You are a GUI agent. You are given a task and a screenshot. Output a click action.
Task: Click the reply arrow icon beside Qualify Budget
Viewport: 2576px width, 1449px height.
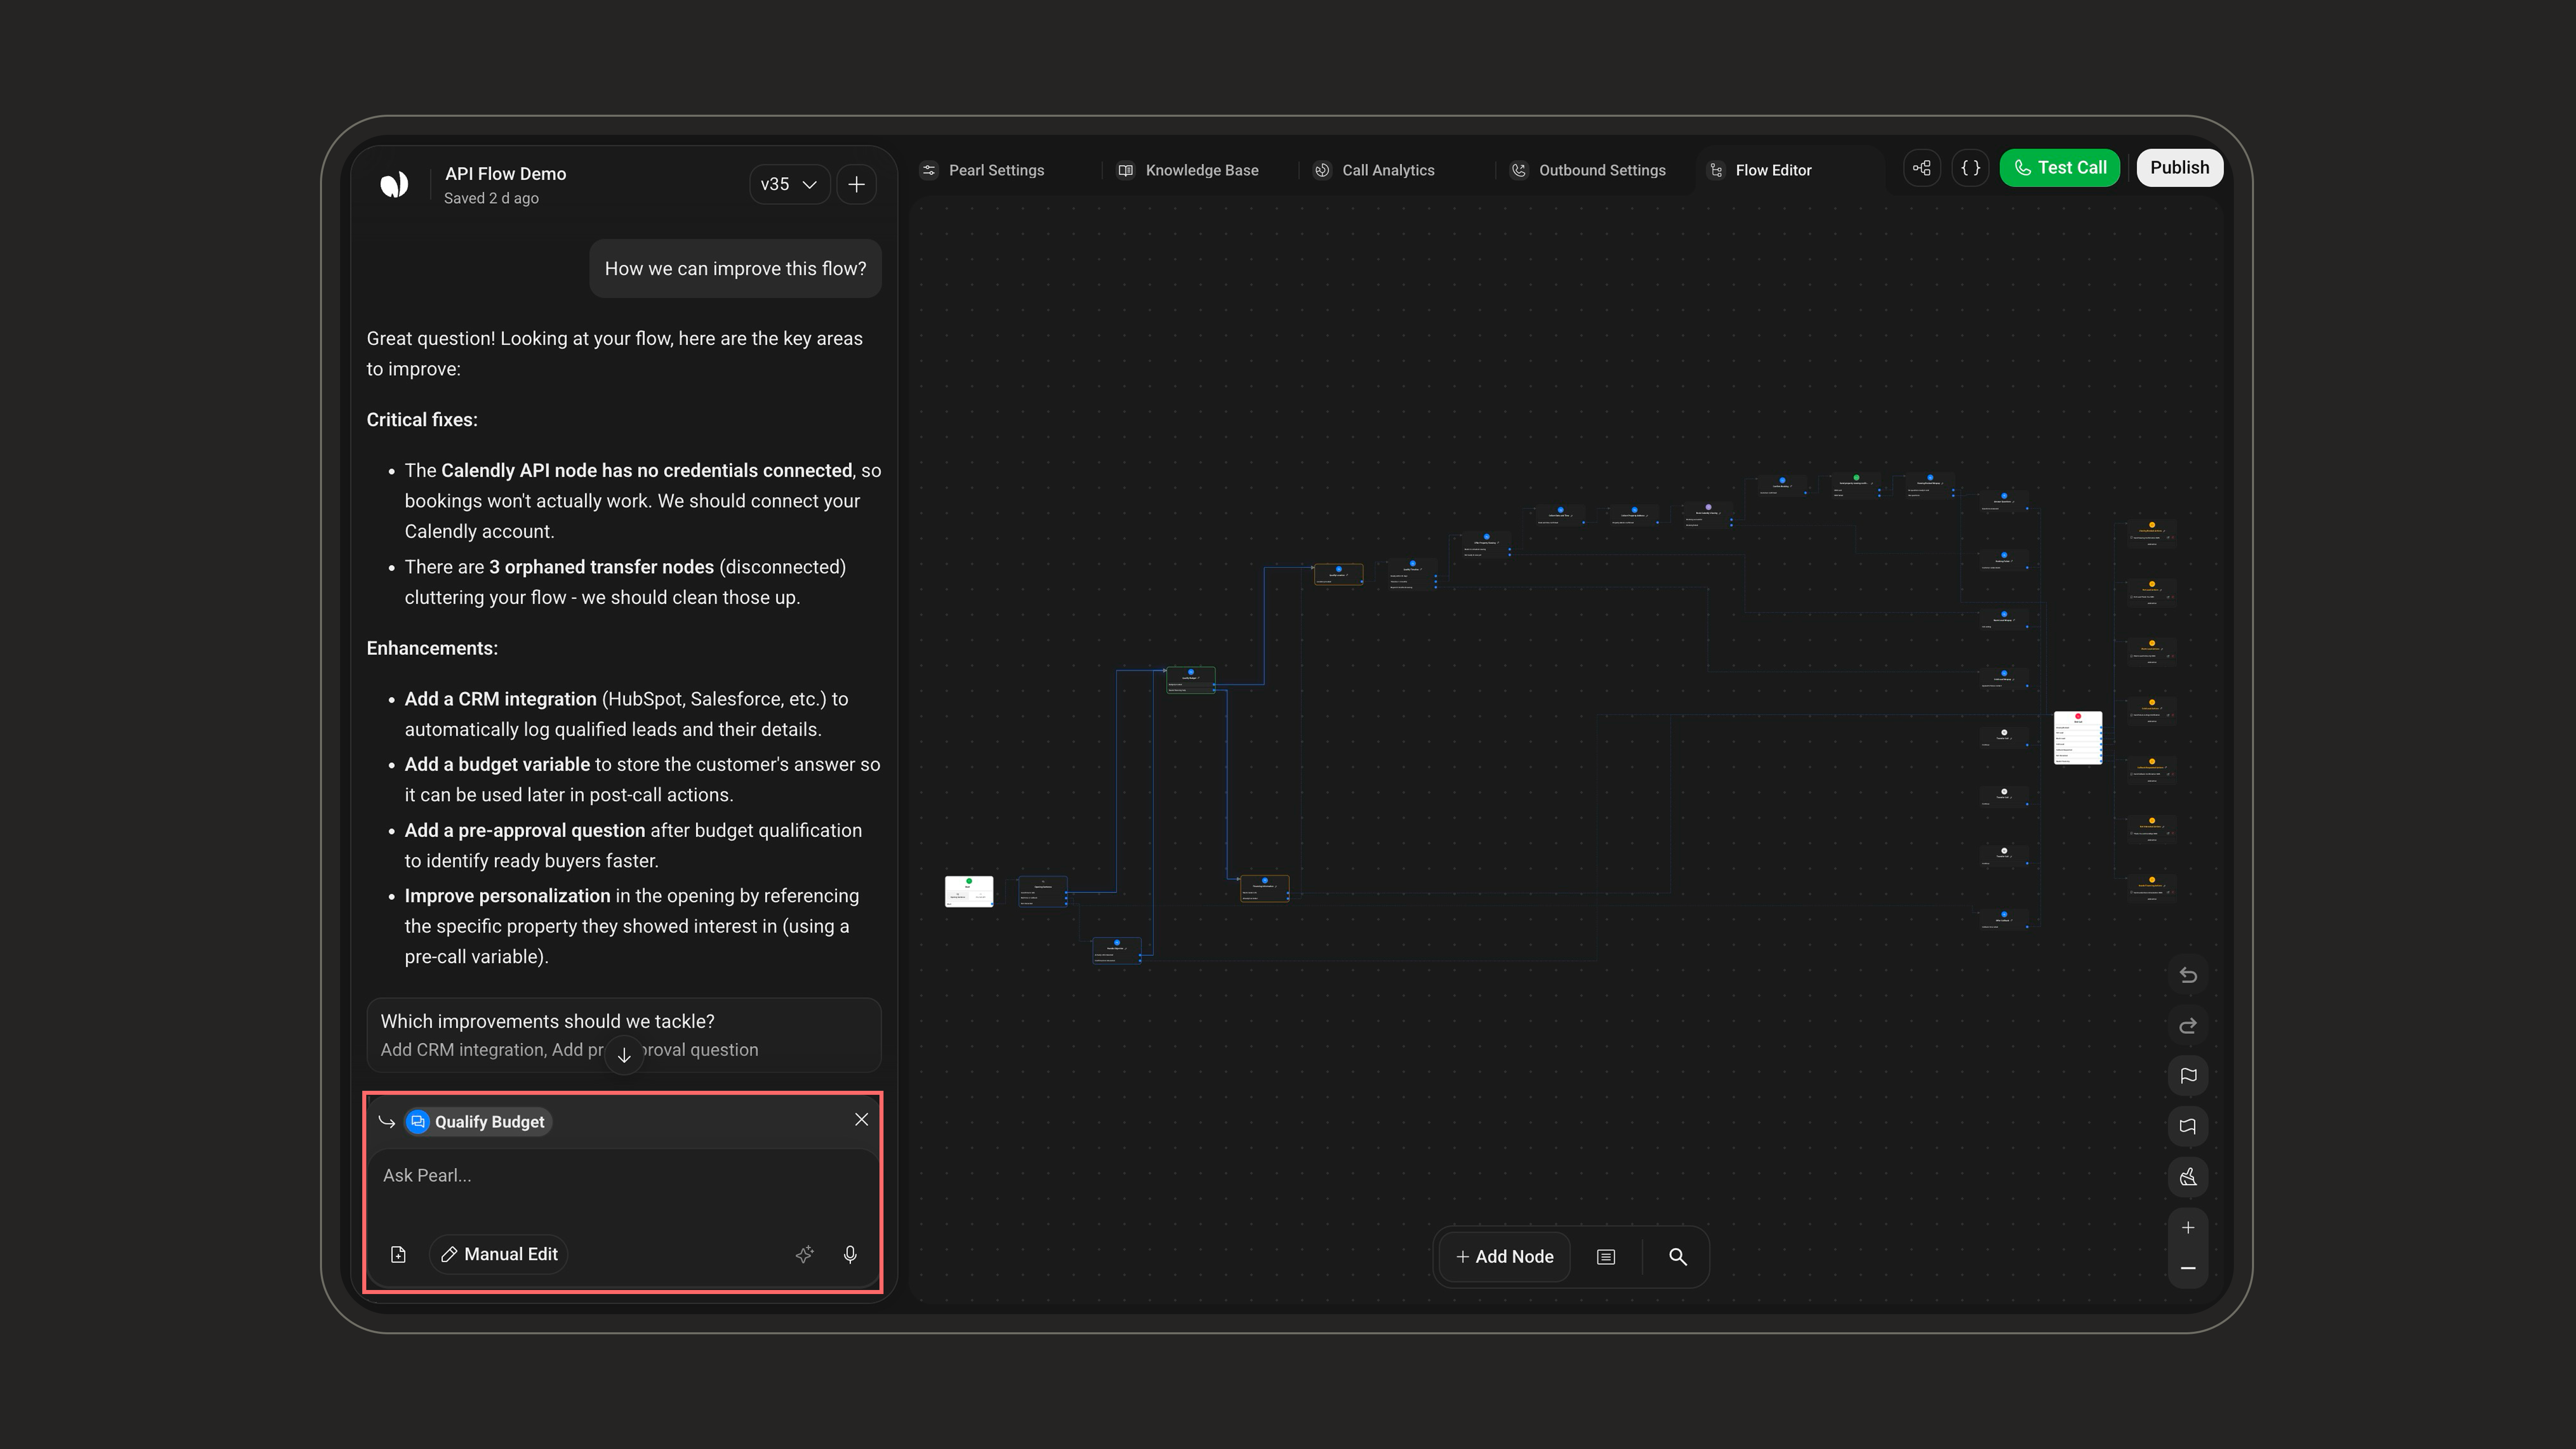point(387,1122)
